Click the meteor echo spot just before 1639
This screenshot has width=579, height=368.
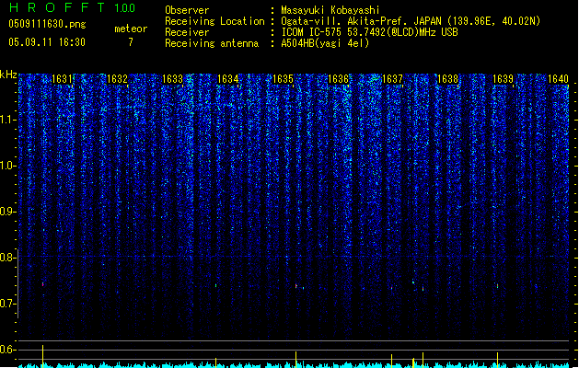point(498,286)
